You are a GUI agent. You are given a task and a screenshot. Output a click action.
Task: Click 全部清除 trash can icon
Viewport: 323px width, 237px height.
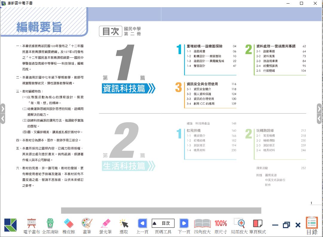click(50, 224)
